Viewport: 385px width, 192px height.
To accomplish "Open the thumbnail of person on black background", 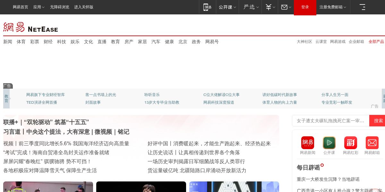I will (x=141, y=187).
